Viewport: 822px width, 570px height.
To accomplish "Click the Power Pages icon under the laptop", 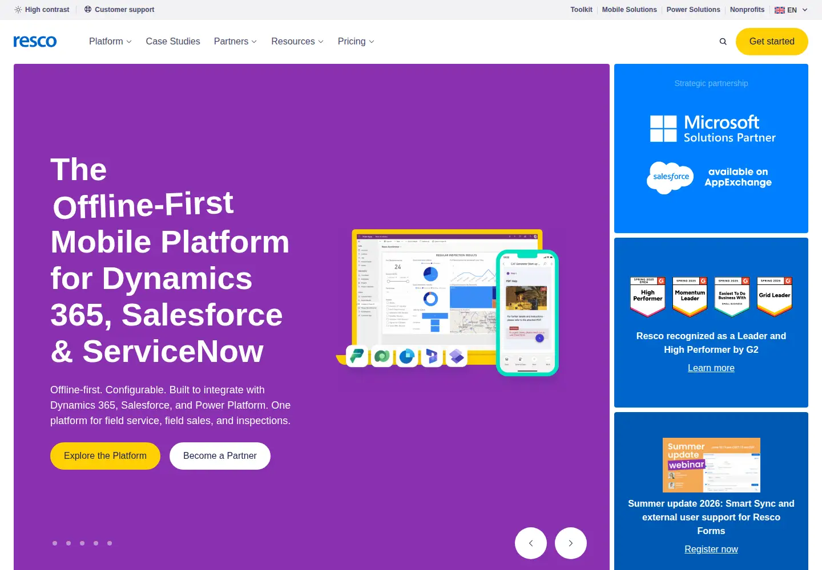I will tap(407, 356).
